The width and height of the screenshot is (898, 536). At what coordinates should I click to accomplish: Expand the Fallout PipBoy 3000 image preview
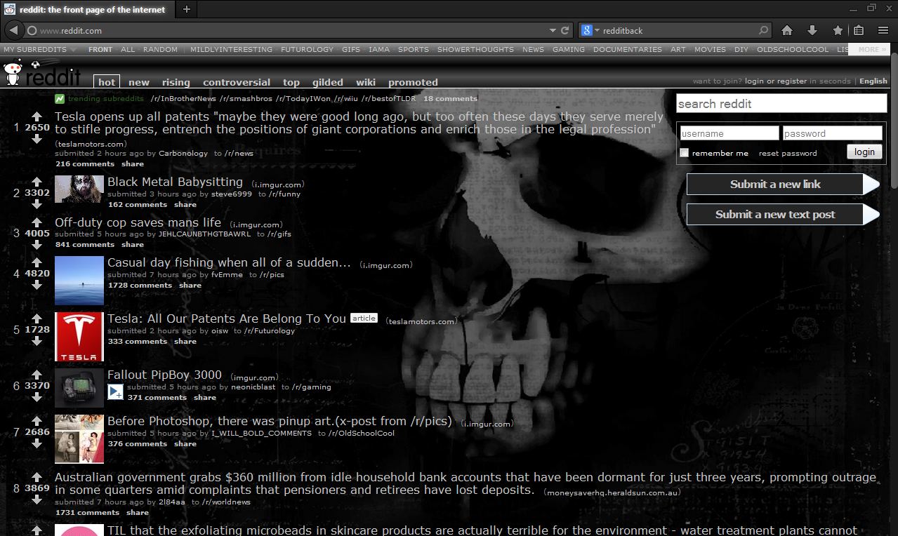[x=116, y=392]
